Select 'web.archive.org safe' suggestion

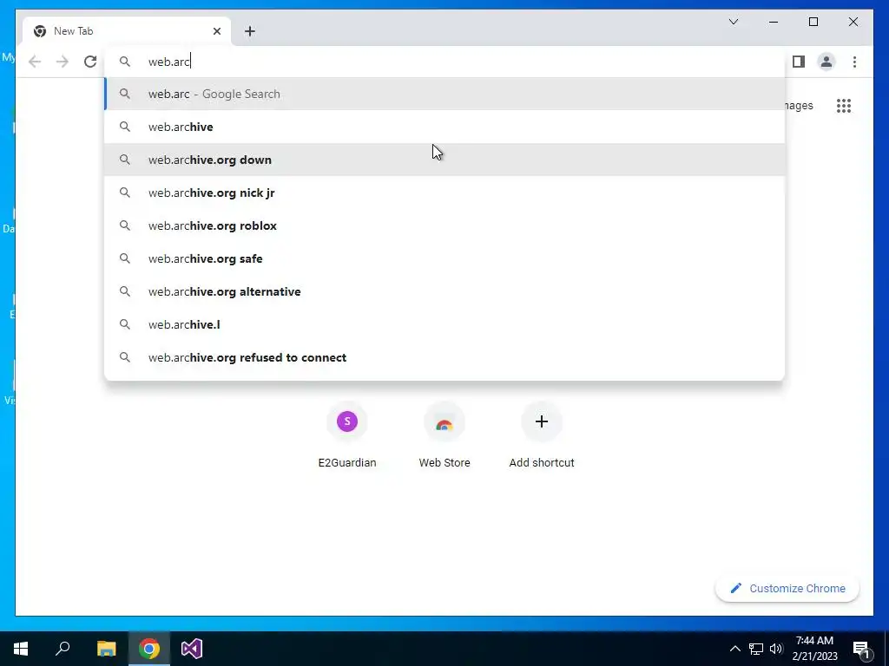[x=444, y=258]
